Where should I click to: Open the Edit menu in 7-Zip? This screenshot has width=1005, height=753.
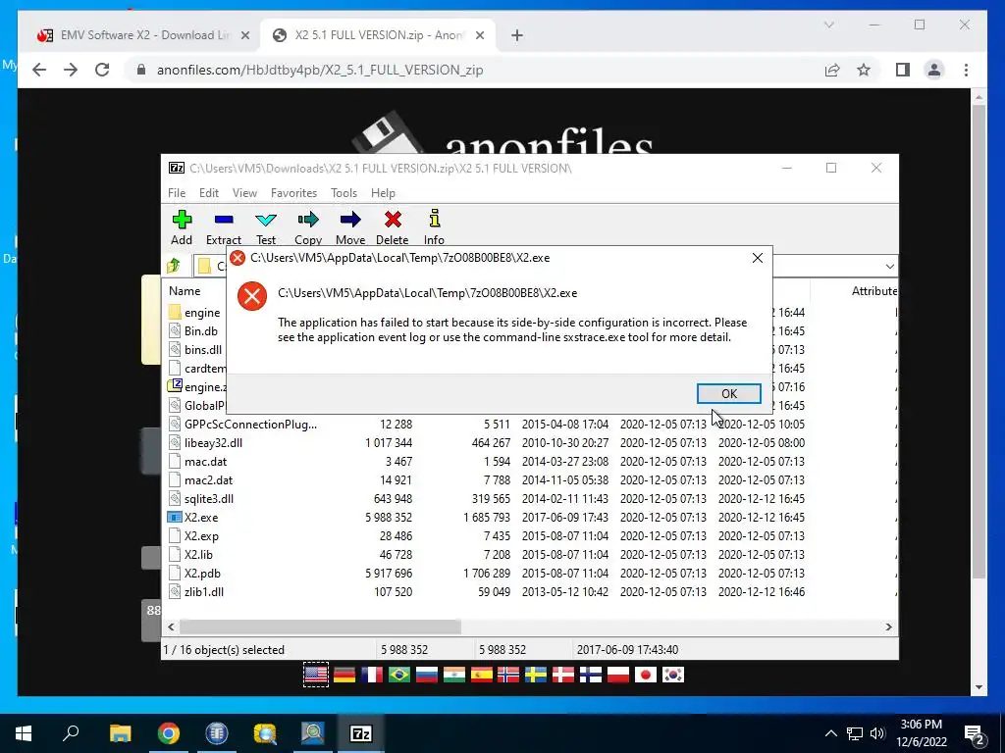point(208,193)
